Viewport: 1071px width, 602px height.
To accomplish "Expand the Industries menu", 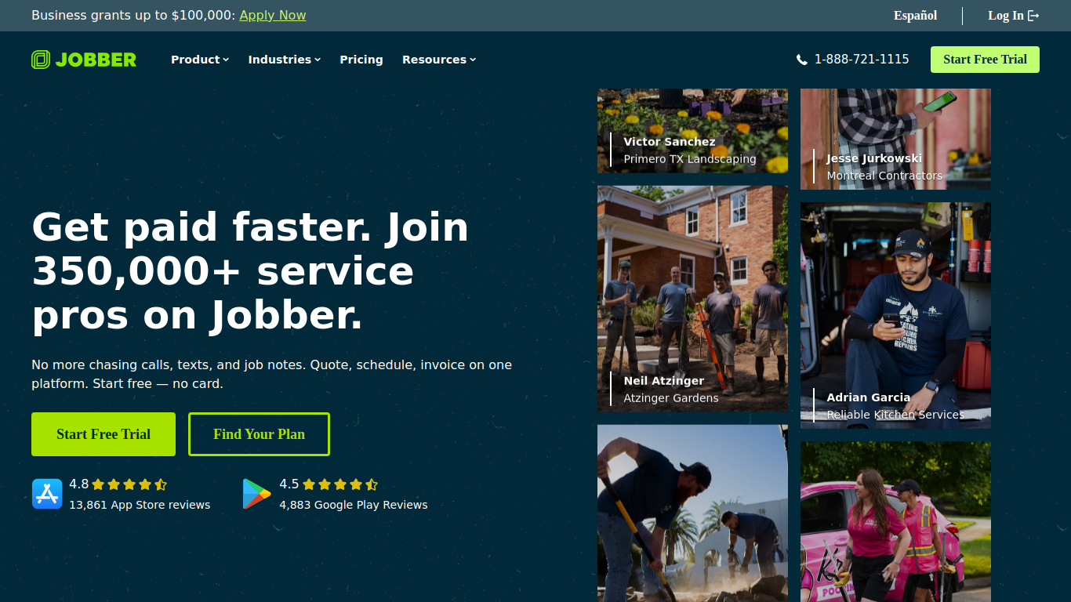I will point(285,60).
